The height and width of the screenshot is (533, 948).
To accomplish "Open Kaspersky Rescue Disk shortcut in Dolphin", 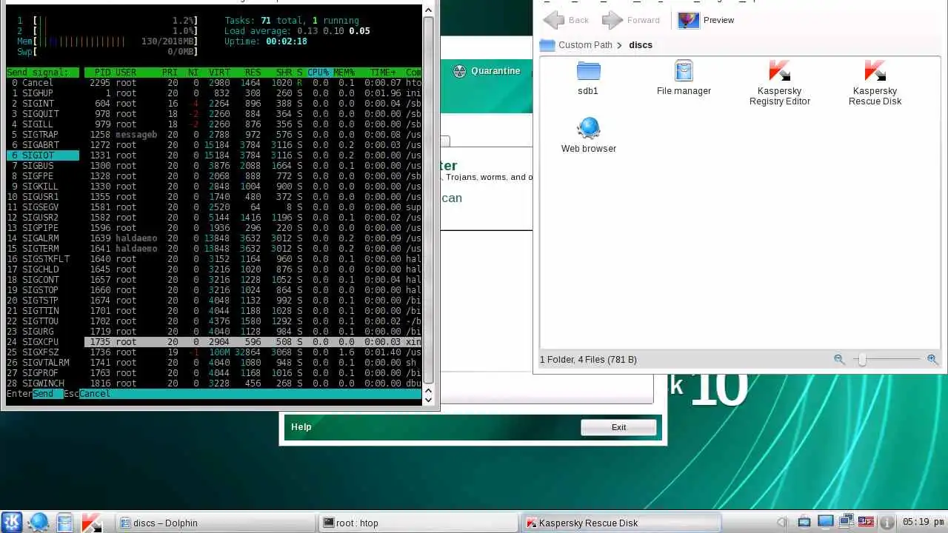I will (x=875, y=83).
